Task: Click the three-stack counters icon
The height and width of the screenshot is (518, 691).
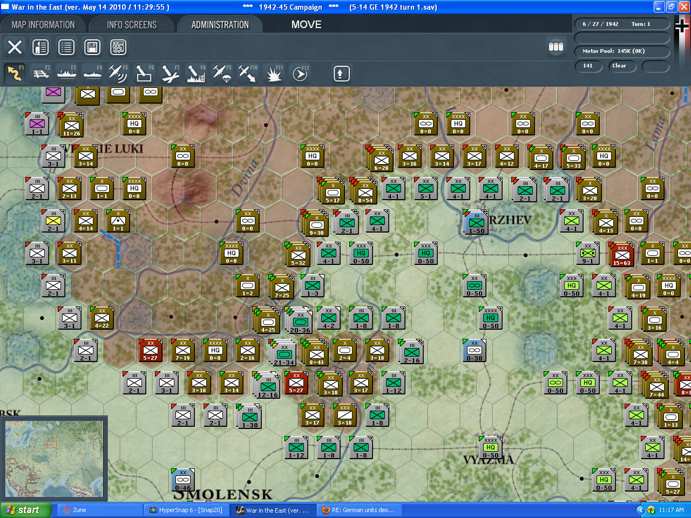Action: click(556, 47)
